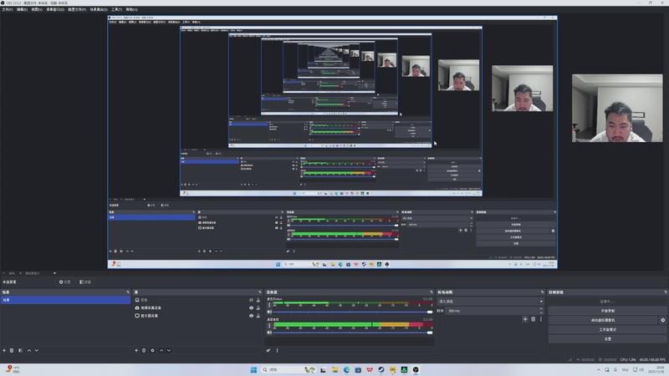Click the 工作室模式 studio mode button
This screenshot has width=669, height=376.
coord(608,329)
